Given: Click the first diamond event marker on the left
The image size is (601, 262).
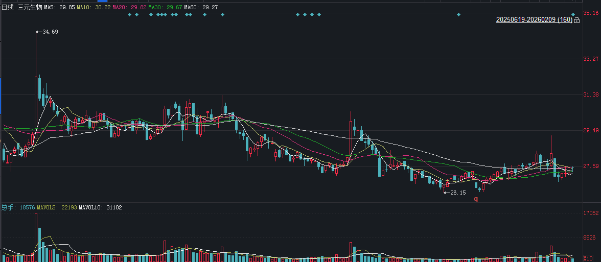Looking at the screenshot, I should [x=129, y=14].
